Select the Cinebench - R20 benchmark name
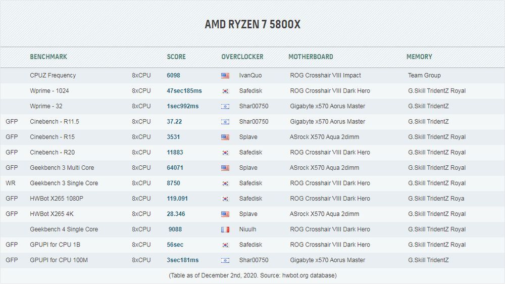 52,153
